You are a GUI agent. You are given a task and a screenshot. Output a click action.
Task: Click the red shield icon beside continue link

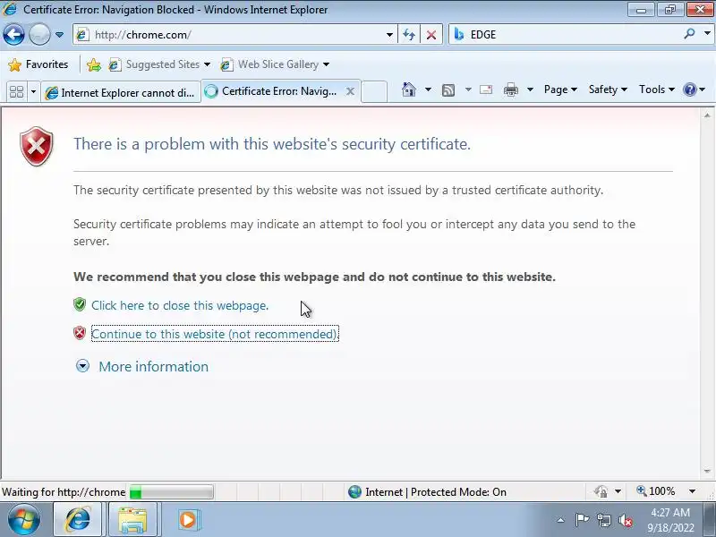(x=80, y=333)
